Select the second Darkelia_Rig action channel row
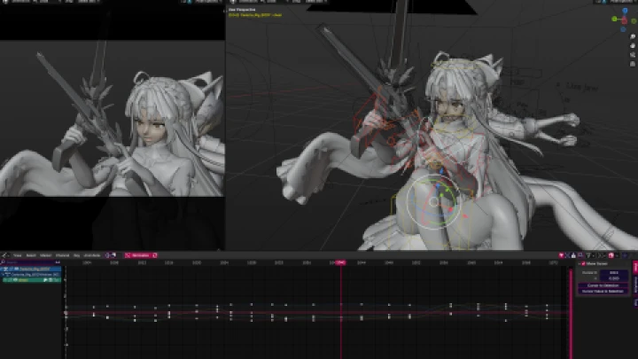The height and width of the screenshot is (359, 638). 31,274
